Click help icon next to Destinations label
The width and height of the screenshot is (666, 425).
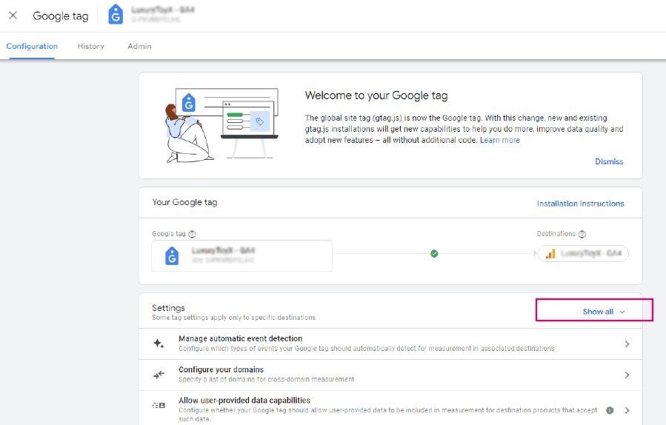click(582, 234)
